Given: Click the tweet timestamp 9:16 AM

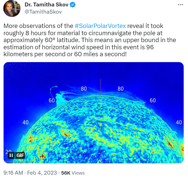Looking at the screenshot, I should click(13, 173).
